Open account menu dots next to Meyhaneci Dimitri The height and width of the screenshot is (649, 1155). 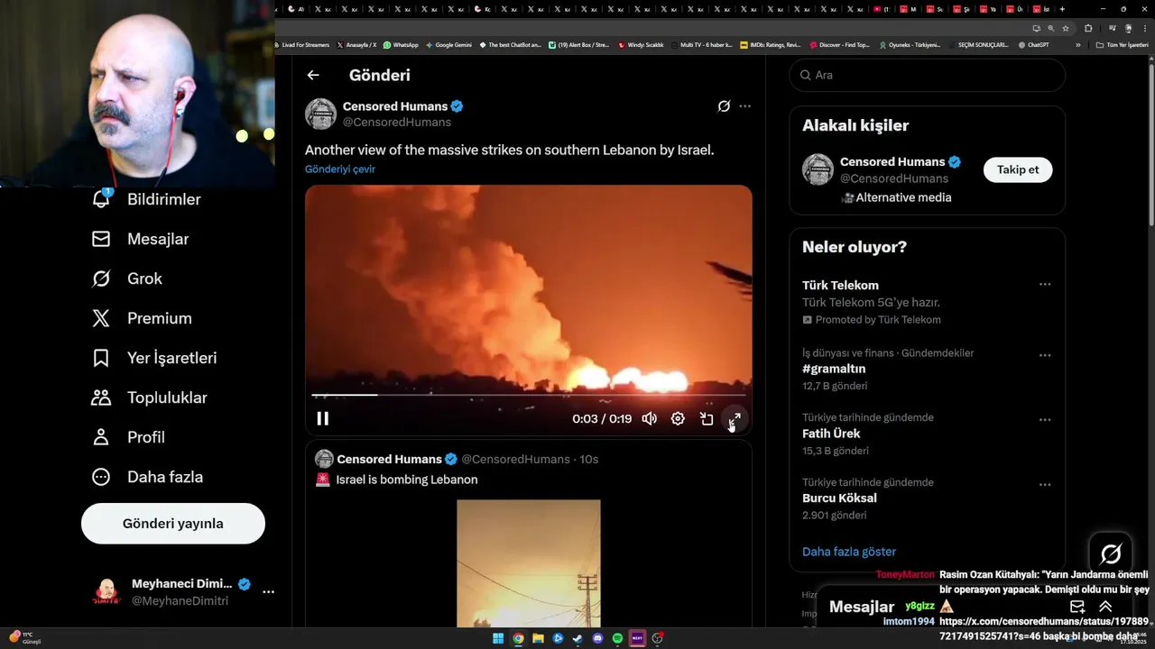tap(268, 592)
